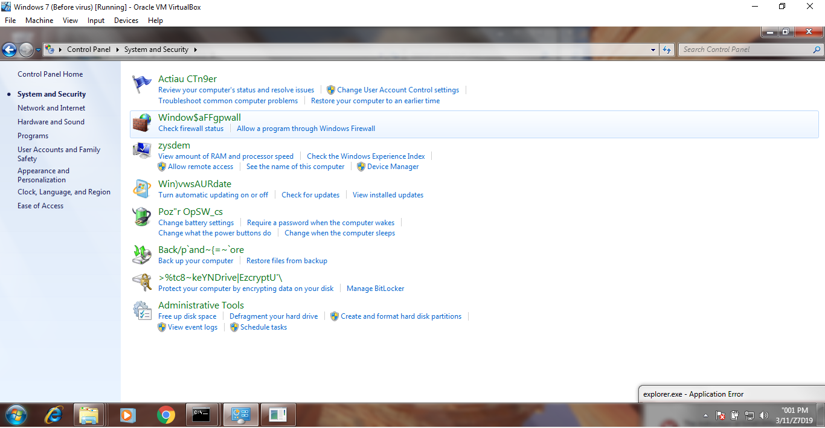Click the Back navigation arrow

[x=9, y=50]
